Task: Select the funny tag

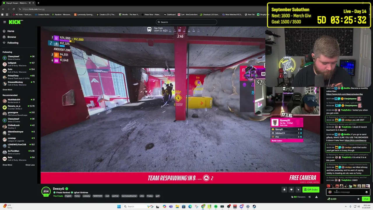Action: point(77,196)
